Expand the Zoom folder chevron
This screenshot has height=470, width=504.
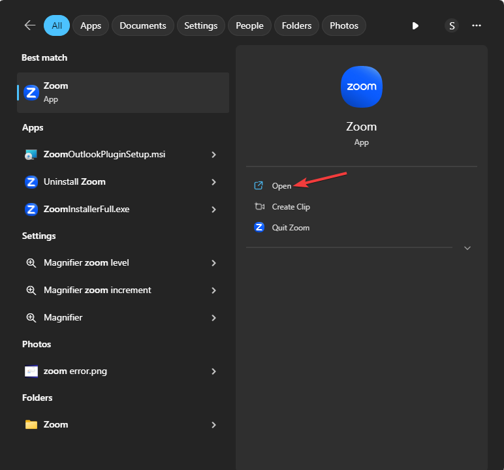tap(213, 425)
